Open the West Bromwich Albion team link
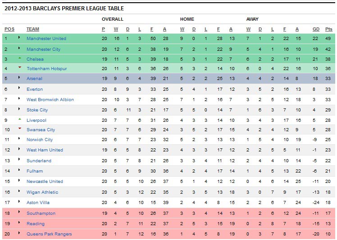The width and height of the screenshot is (337, 240). coord(50,99)
